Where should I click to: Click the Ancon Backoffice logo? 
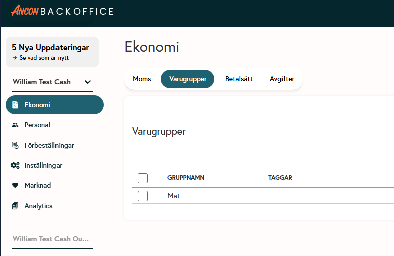click(62, 11)
